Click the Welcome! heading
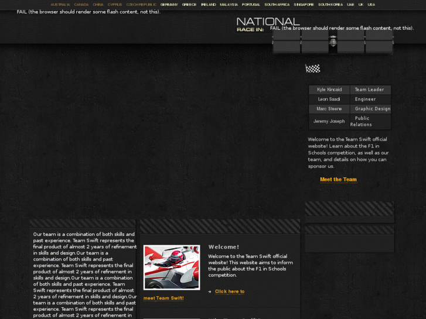Viewport: 426px width, 319px height. coord(224,247)
